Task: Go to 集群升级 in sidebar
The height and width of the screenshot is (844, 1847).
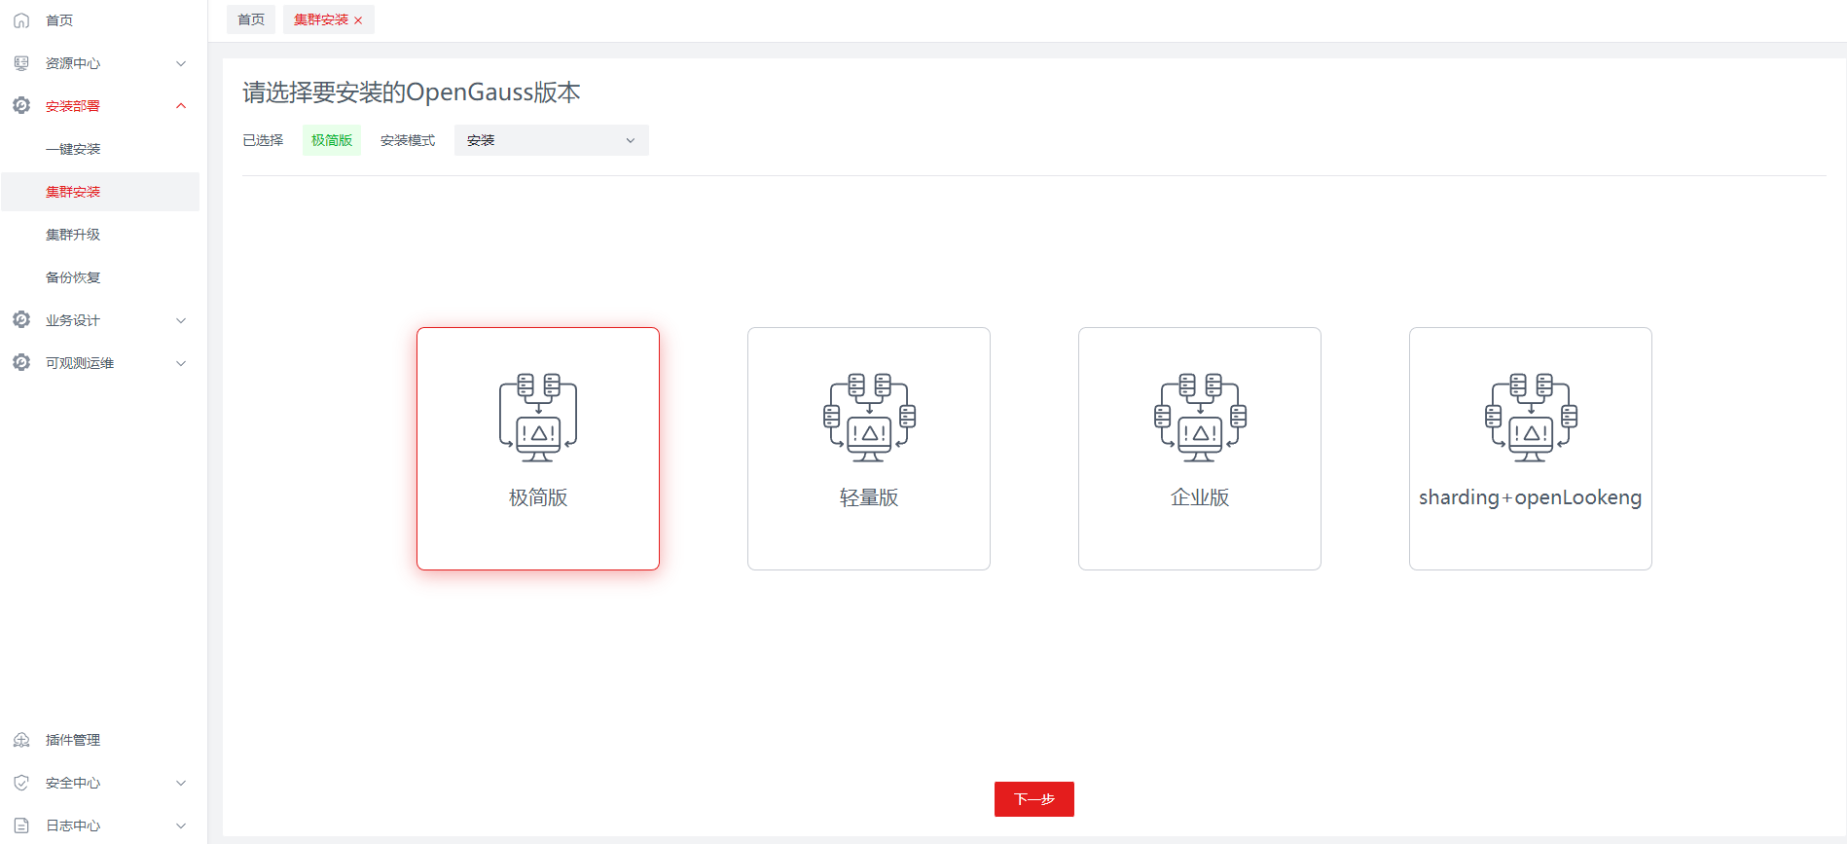Action: click(73, 235)
